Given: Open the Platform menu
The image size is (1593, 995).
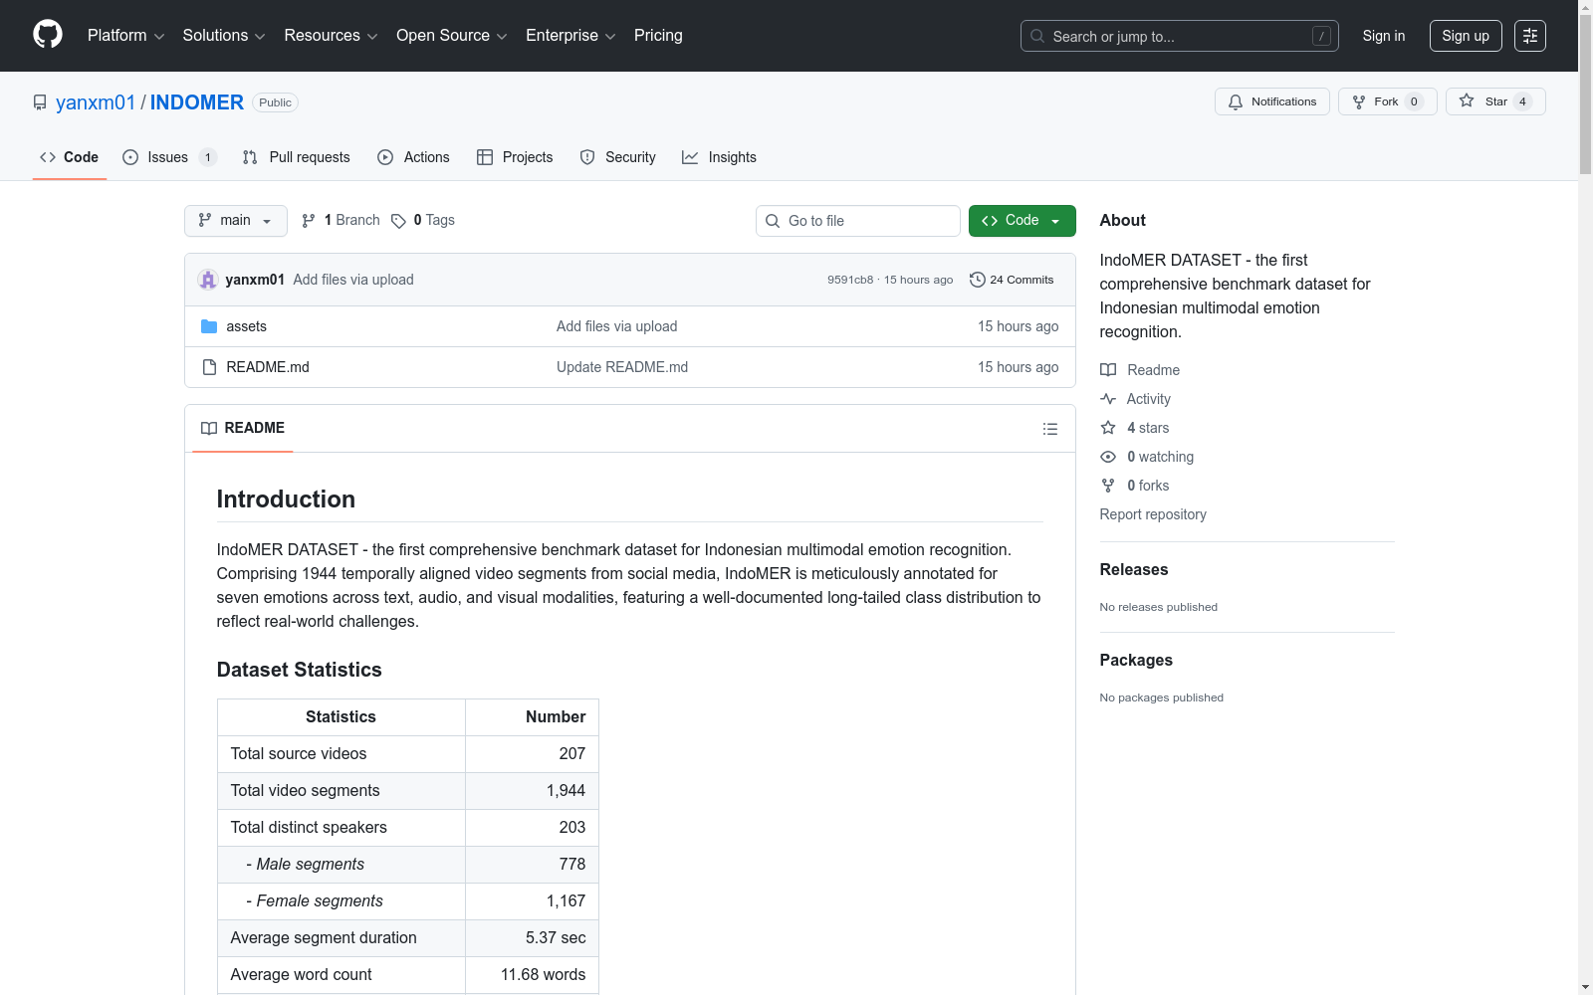Looking at the screenshot, I should pos(125,36).
